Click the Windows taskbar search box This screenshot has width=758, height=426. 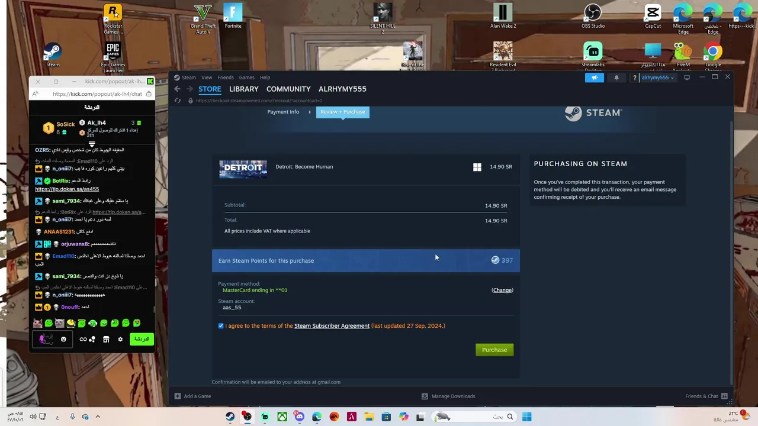(x=474, y=417)
